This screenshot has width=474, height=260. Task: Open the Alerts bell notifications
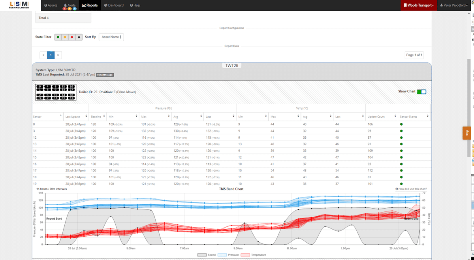click(x=70, y=6)
